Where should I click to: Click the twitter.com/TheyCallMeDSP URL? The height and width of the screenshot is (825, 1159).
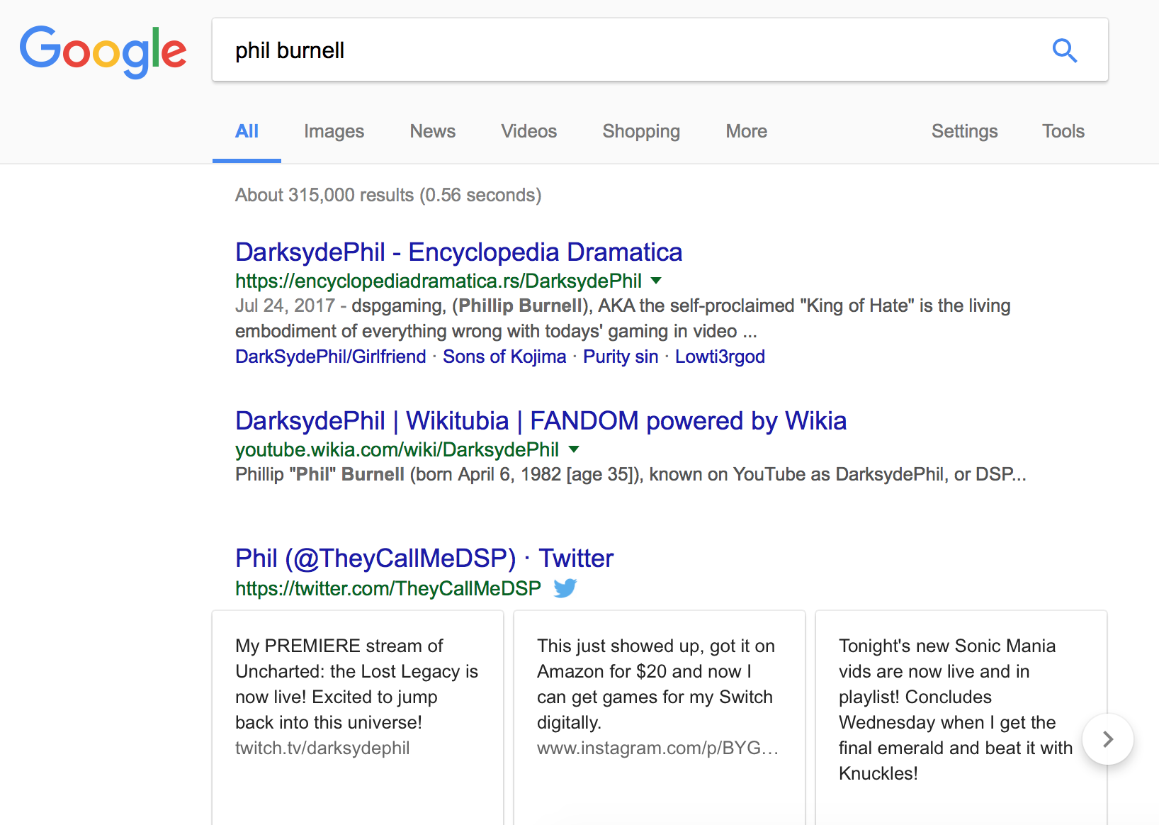[388, 588]
